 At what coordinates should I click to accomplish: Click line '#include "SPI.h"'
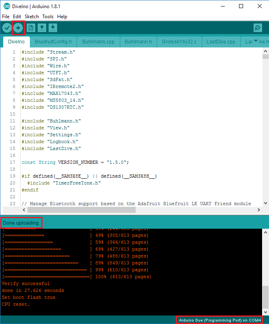[x=44, y=59]
